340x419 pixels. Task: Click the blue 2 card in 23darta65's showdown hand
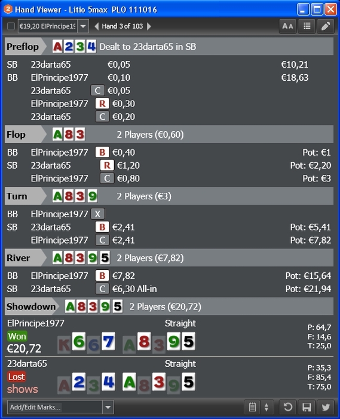coord(79,382)
